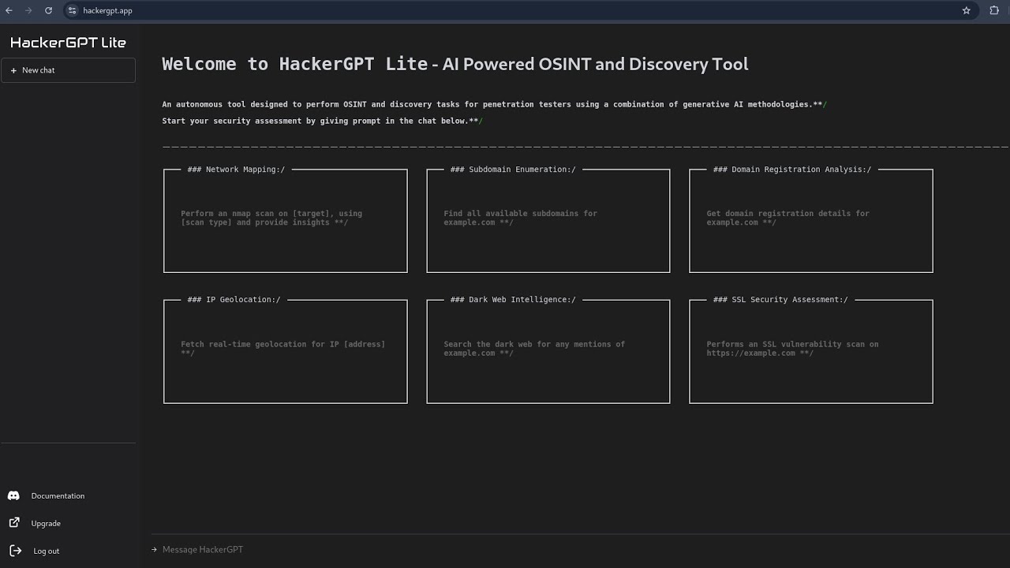This screenshot has height=568, width=1010.
Task: Click the arrow icon before Message HackerGPT
Action: coord(155,549)
